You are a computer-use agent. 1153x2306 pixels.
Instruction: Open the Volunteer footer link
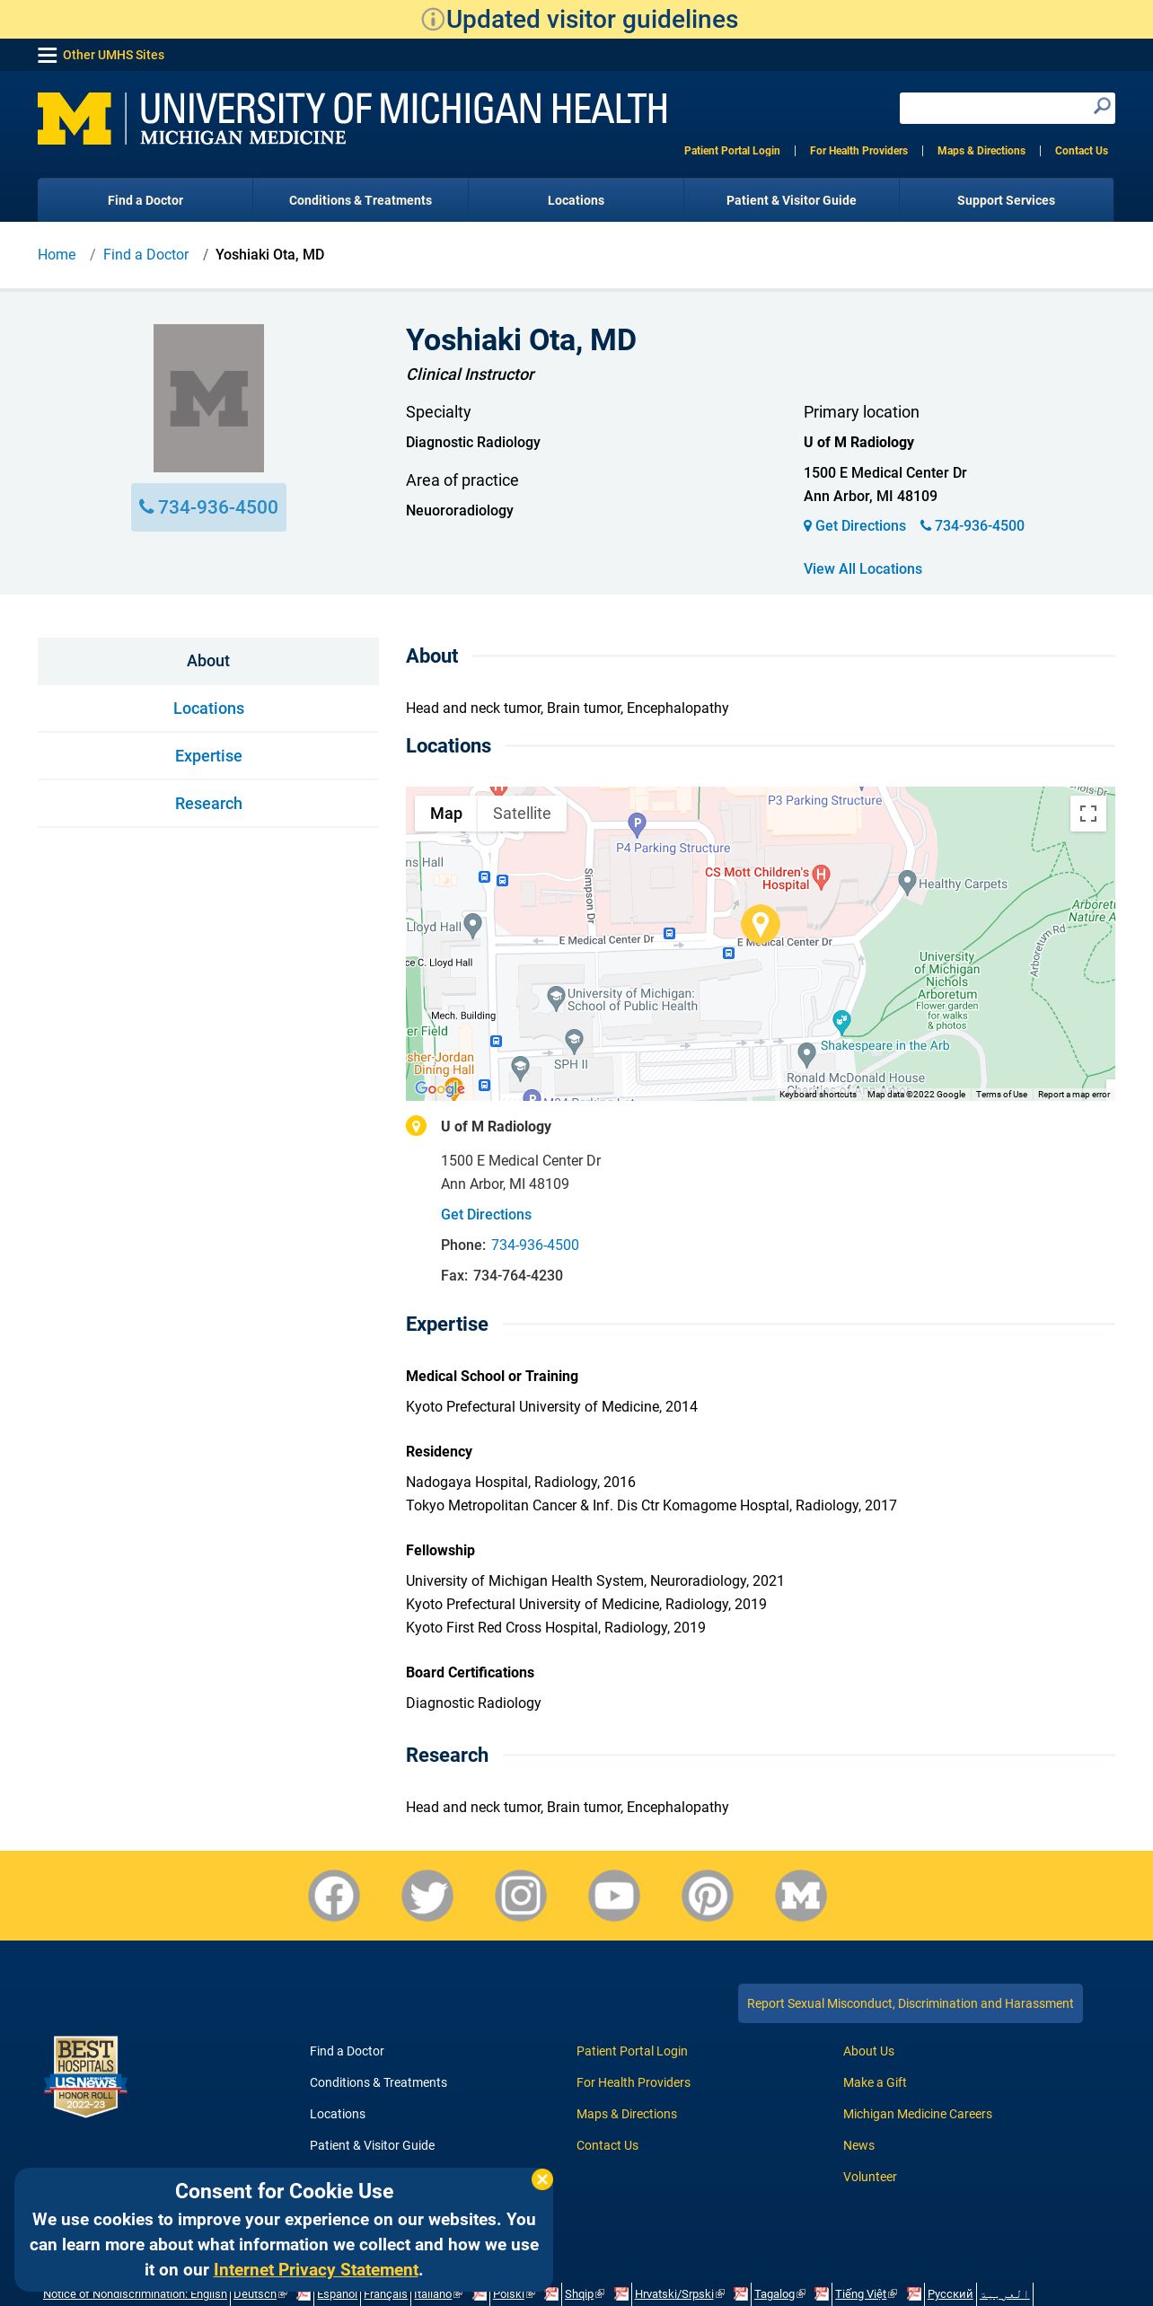point(870,2177)
